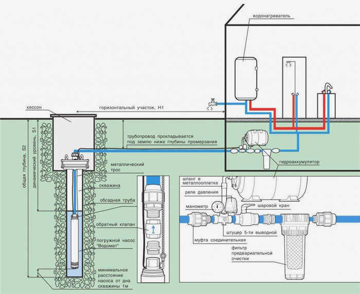Image resolution: width=360 pixels, height=294 pixels.
Task: Click the submersible pump in the well
Action: click(x=75, y=242)
